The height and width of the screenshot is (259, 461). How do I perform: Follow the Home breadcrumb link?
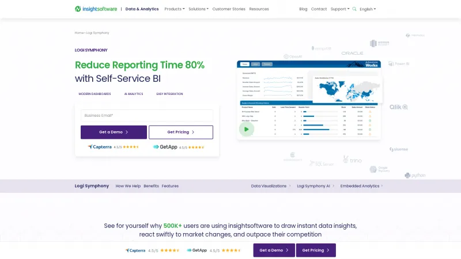pyautogui.click(x=79, y=33)
